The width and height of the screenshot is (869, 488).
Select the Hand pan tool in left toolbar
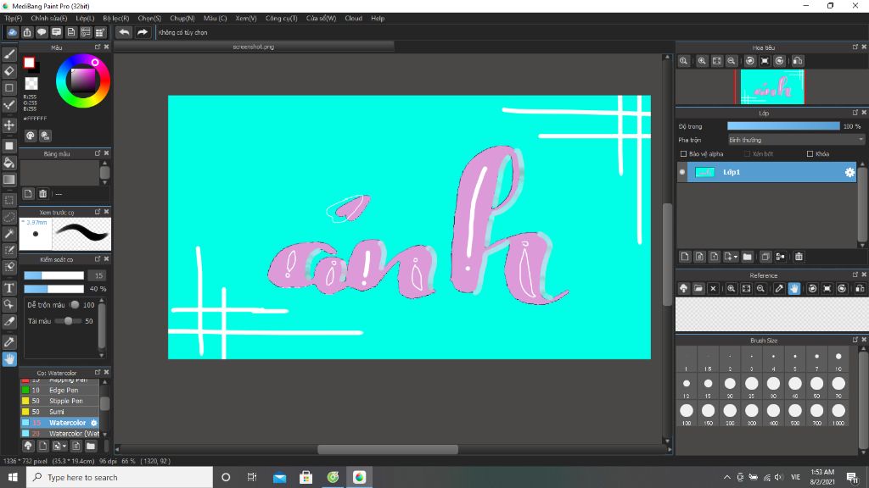(9, 359)
